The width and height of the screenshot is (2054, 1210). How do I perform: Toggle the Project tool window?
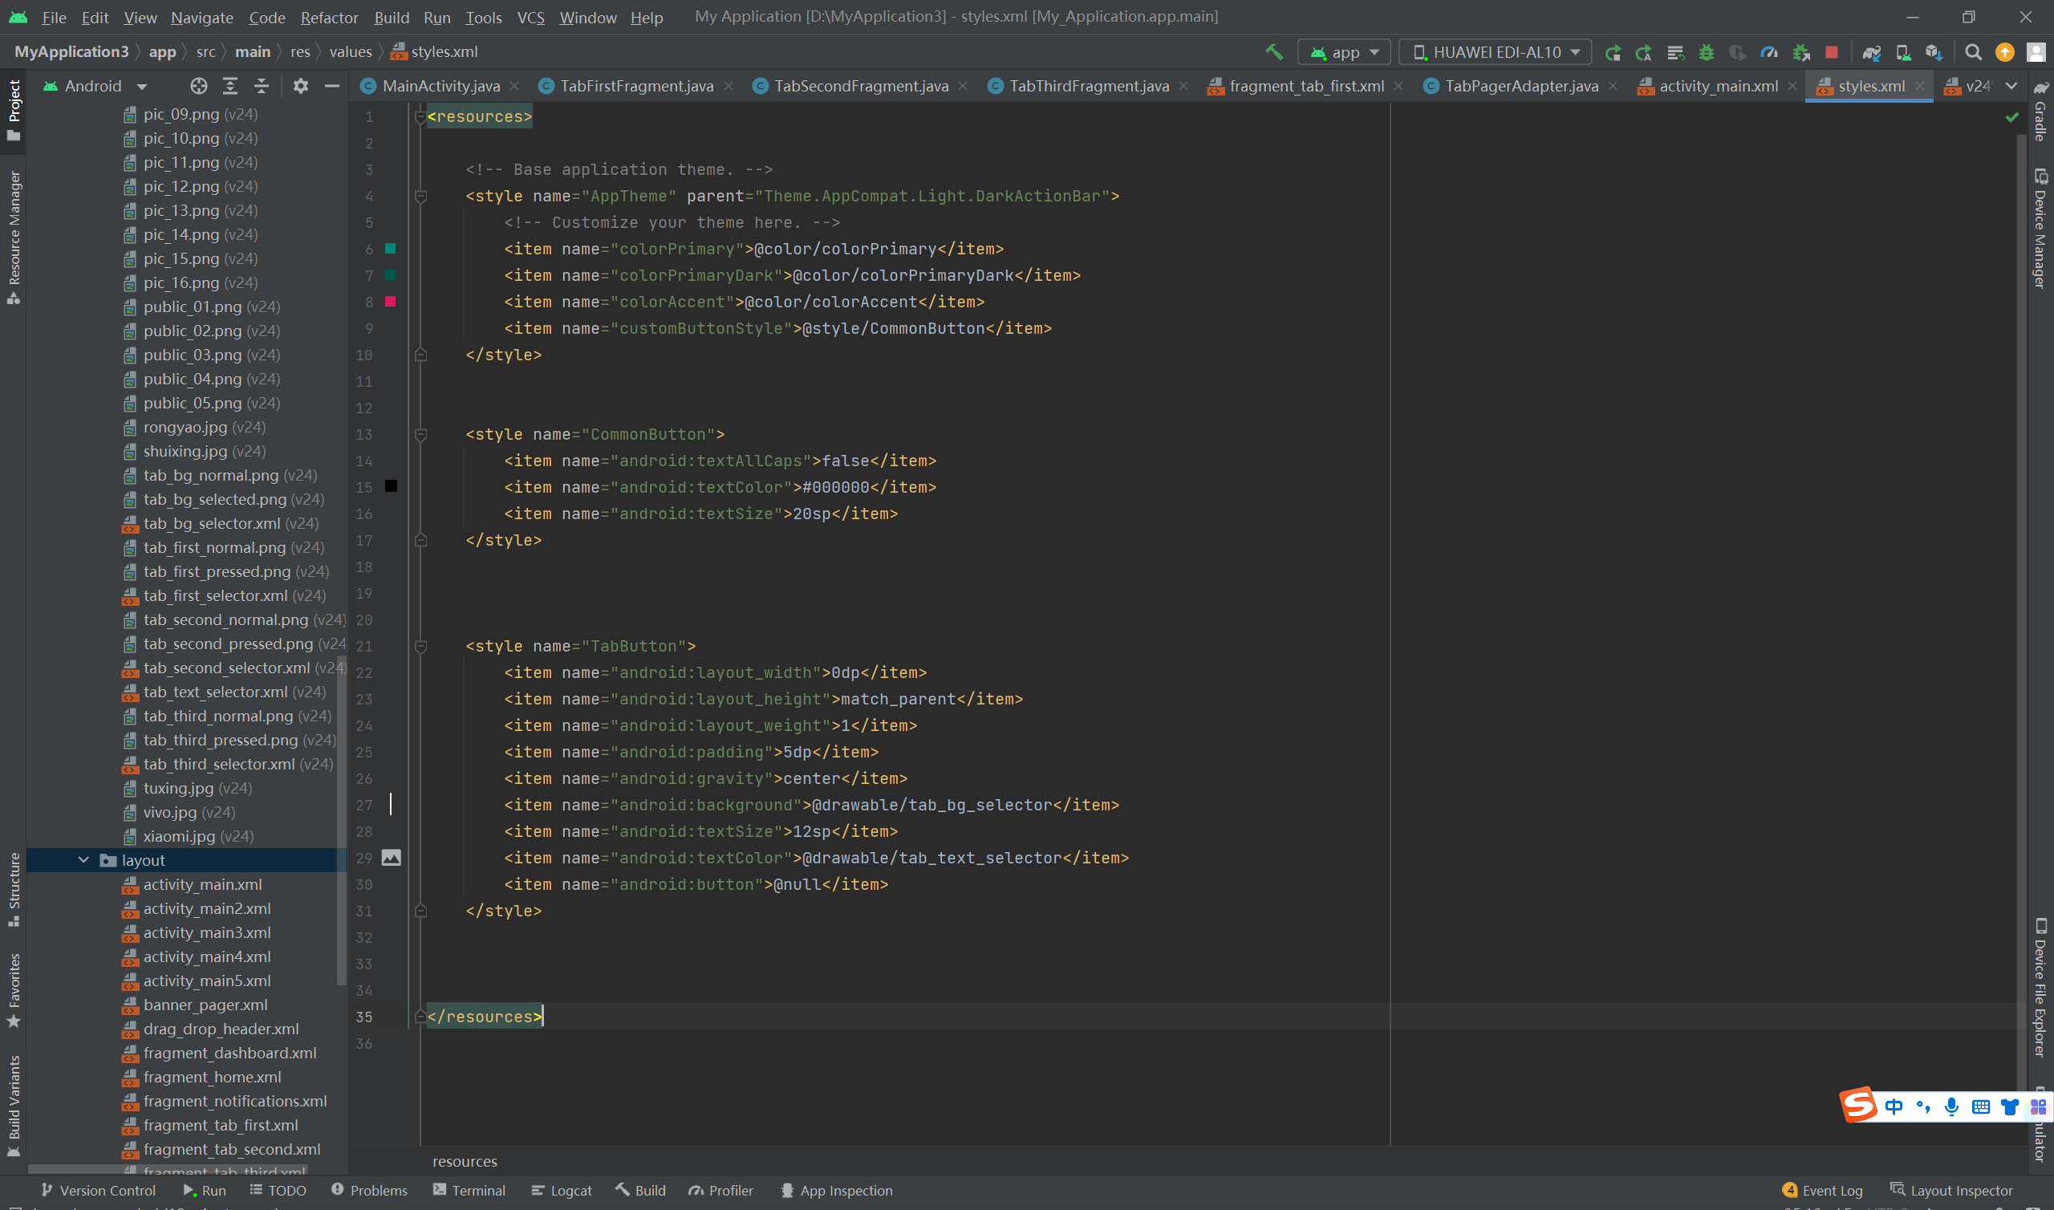coord(14,110)
